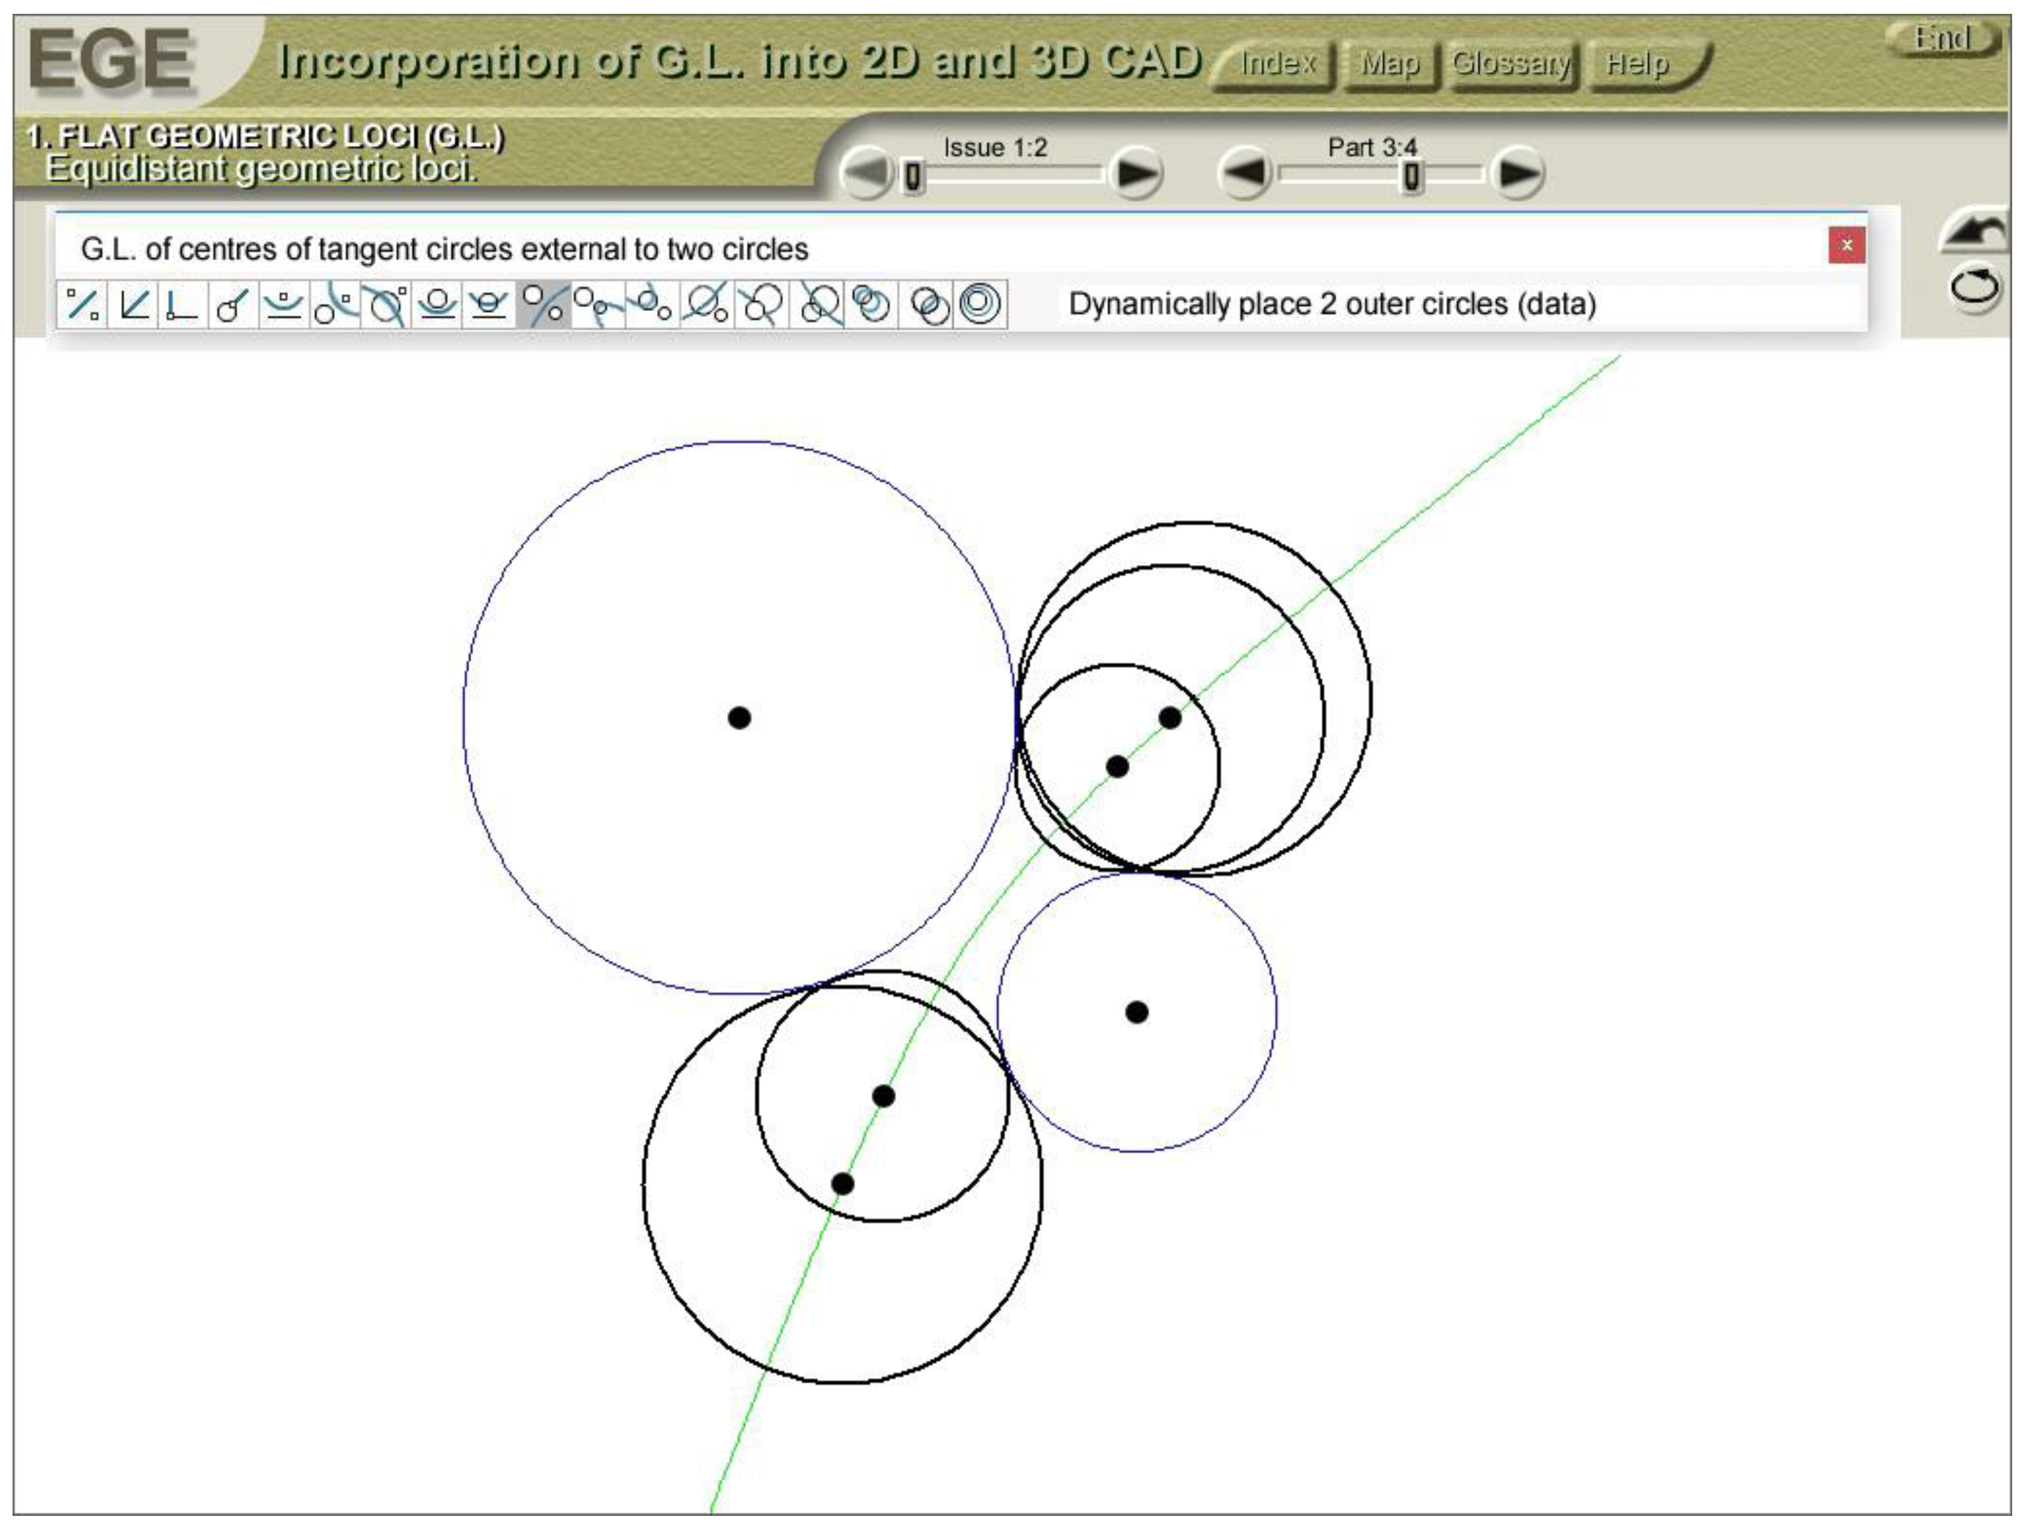Advance to next Part with right arrow
Viewport: 2026px width, 1531px height.
[x=1518, y=172]
